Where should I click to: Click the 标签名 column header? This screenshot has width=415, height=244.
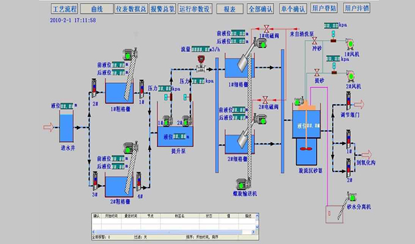179,216
